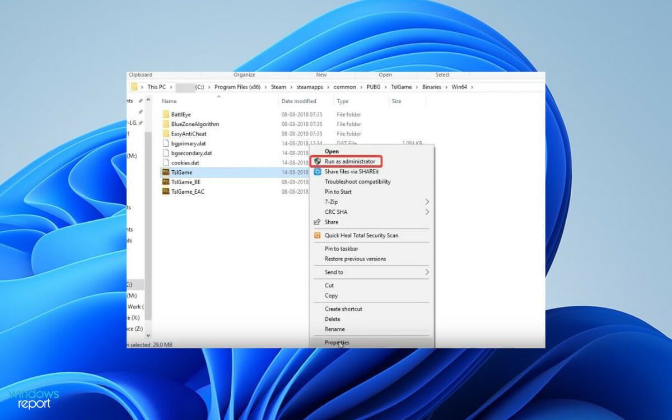Open the EasyAntiCheat folder icon
The image size is (672, 420).
pyautogui.click(x=165, y=133)
